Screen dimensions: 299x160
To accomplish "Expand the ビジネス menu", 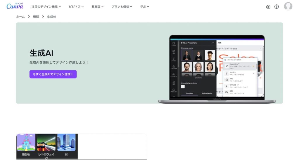I will click(76, 7).
